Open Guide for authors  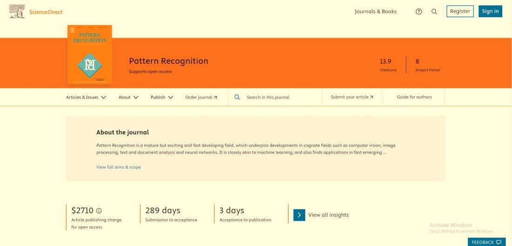point(414,97)
